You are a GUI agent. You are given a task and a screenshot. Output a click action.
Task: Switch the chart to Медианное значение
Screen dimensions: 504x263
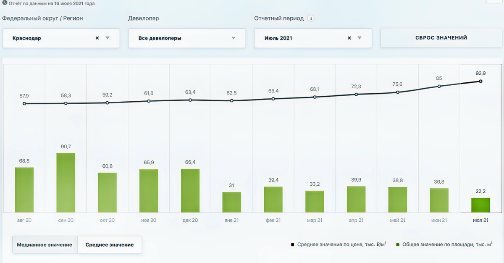44,244
